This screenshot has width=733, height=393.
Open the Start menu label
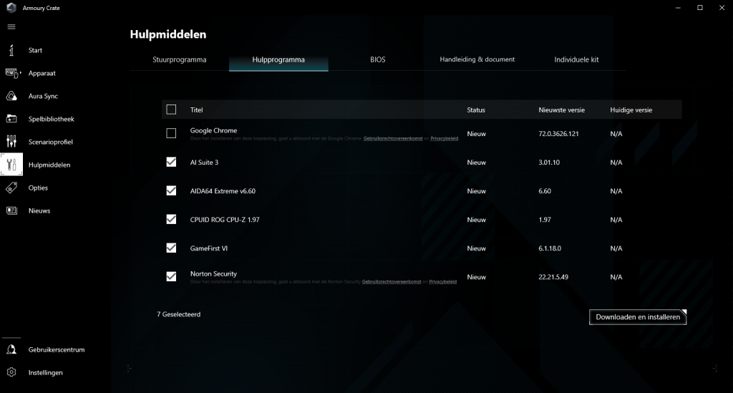[35, 50]
